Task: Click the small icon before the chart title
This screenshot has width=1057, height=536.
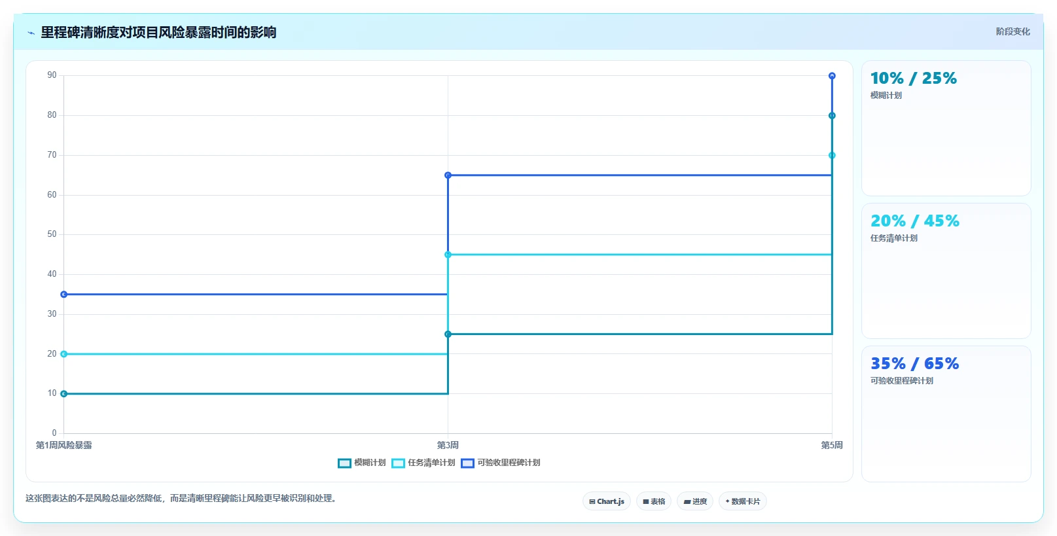Action: pos(31,33)
